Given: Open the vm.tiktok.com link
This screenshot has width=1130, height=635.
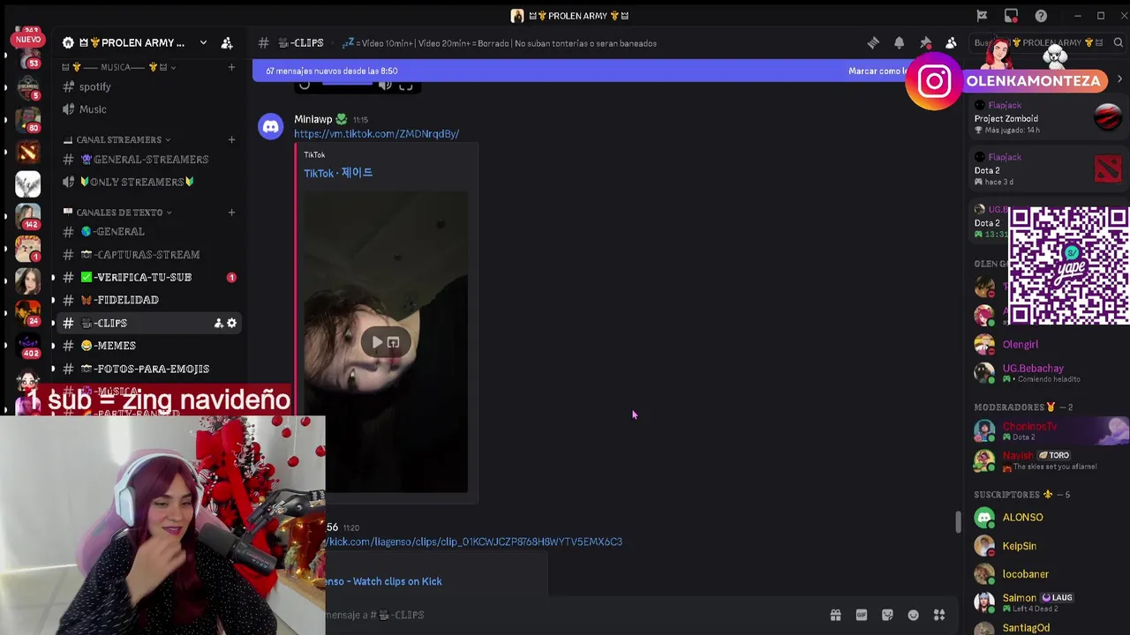Looking at the screenshot, I should pyautogui.click(x=376, y=134).
